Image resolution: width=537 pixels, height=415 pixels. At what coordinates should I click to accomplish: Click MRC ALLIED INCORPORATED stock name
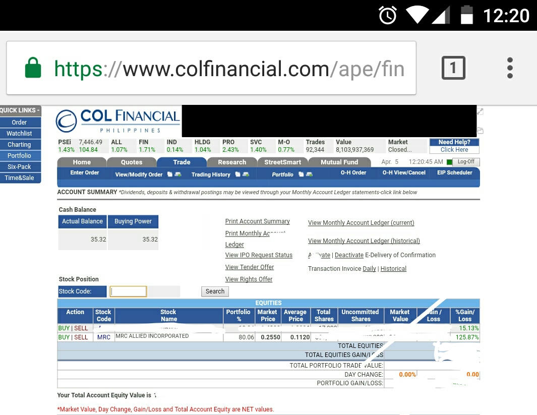coord(152,336)
